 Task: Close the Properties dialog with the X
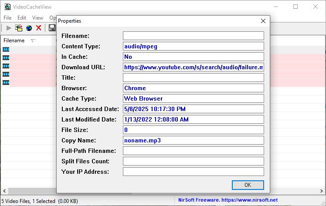263,21
